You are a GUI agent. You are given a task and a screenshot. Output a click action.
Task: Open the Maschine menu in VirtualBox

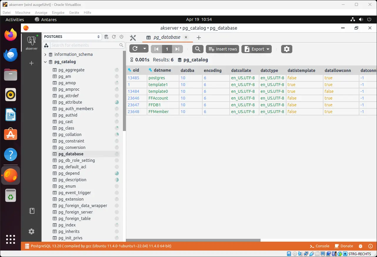[x=23, y=13]
